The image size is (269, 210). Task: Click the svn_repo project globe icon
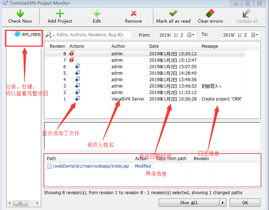pyautogui.click(x=18, y=34)
